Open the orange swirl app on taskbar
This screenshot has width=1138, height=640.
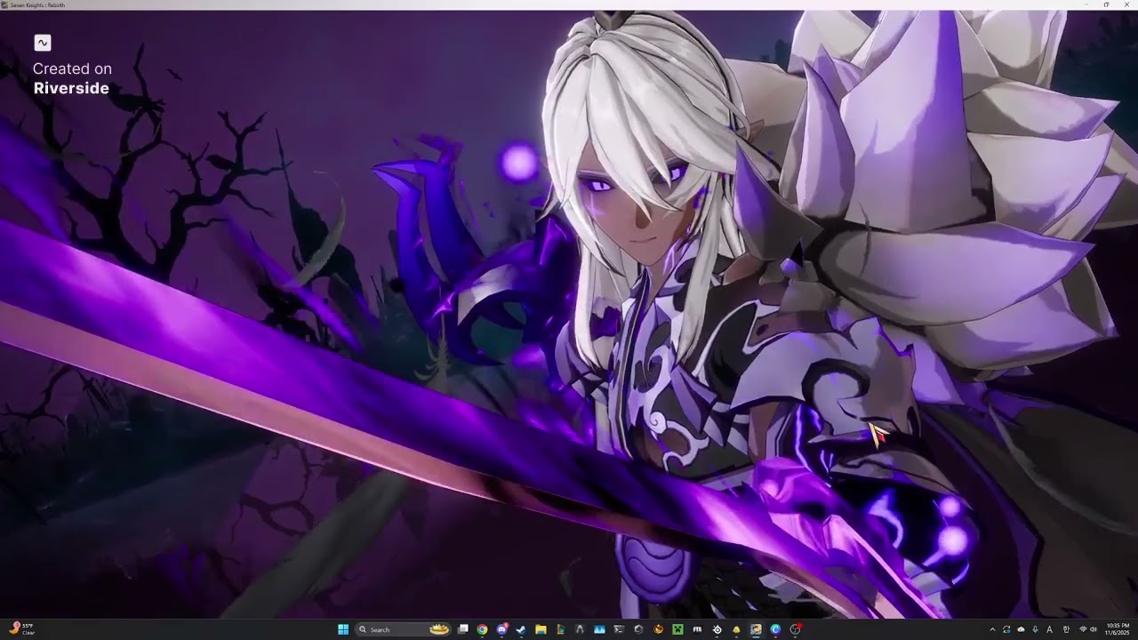[658, 629]
